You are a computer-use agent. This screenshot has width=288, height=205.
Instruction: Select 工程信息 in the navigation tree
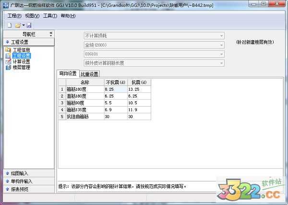click(x=21, y=50)
